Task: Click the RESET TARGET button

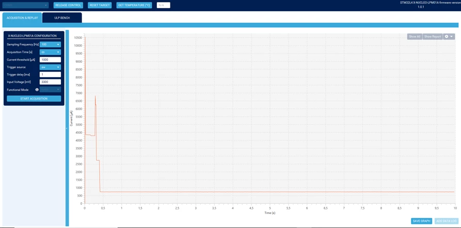Action: (99, 5)
